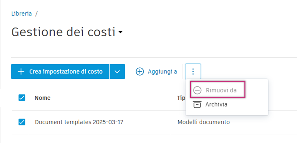Sort by the Nome column header
This screenshot has height=143, width=297.
(x=43, y=98)
